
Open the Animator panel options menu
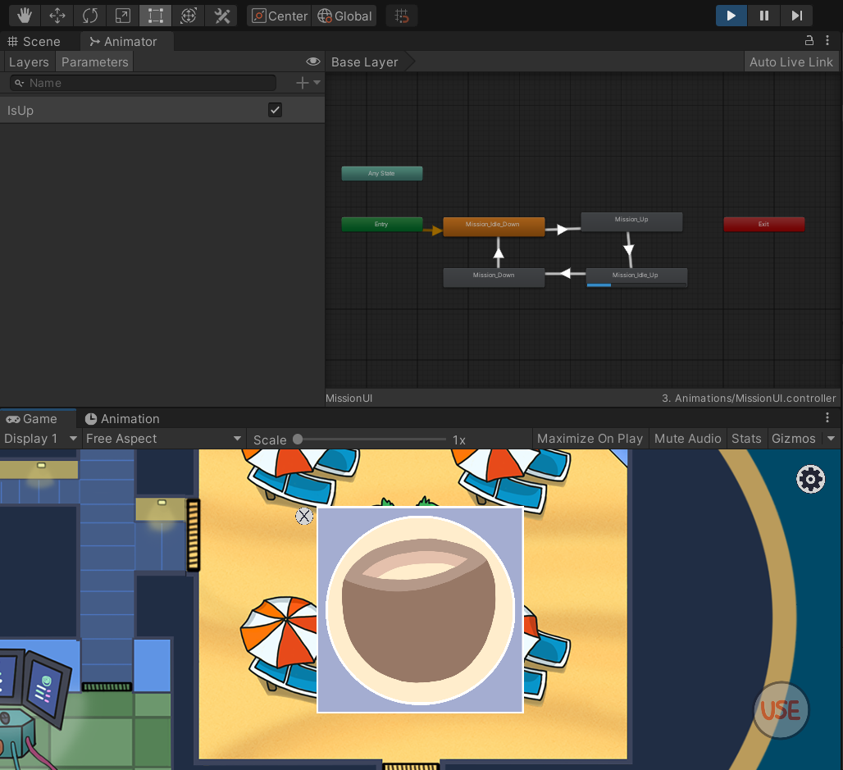tap(827, 40)
